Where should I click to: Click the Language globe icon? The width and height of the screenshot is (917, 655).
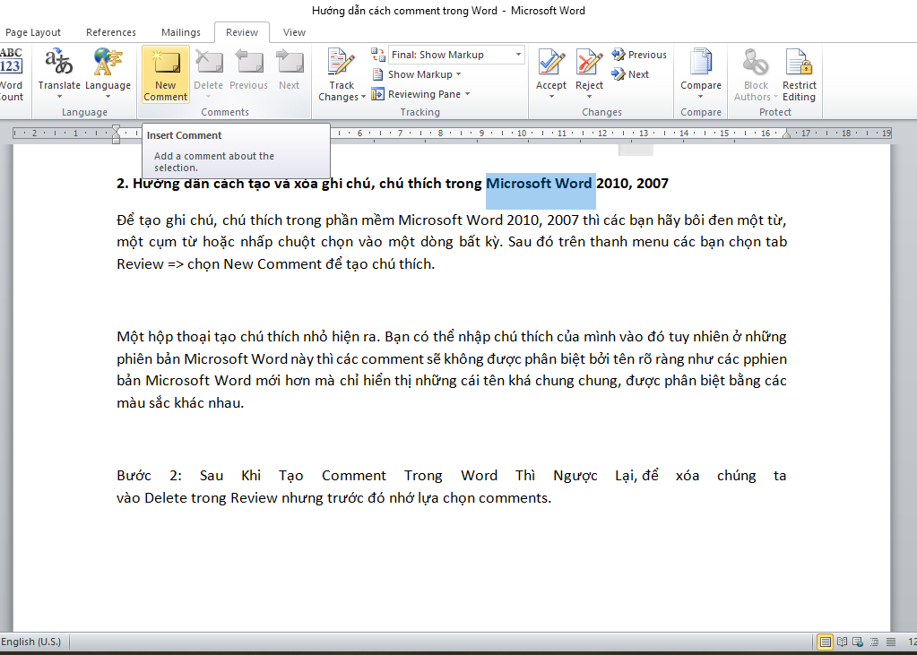108,63
